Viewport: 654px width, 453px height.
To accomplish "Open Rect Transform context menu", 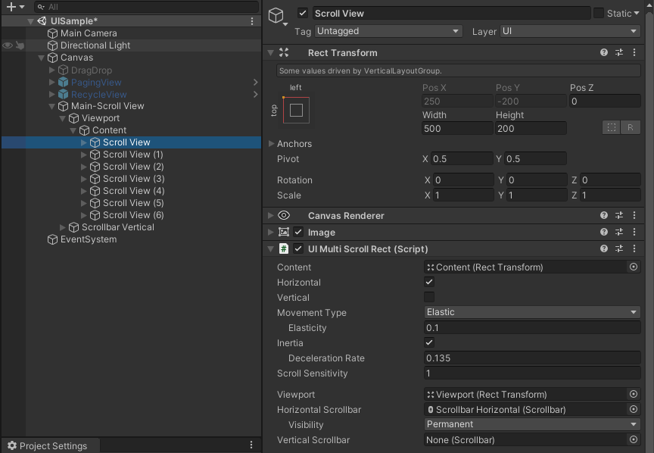I will 634,52.
